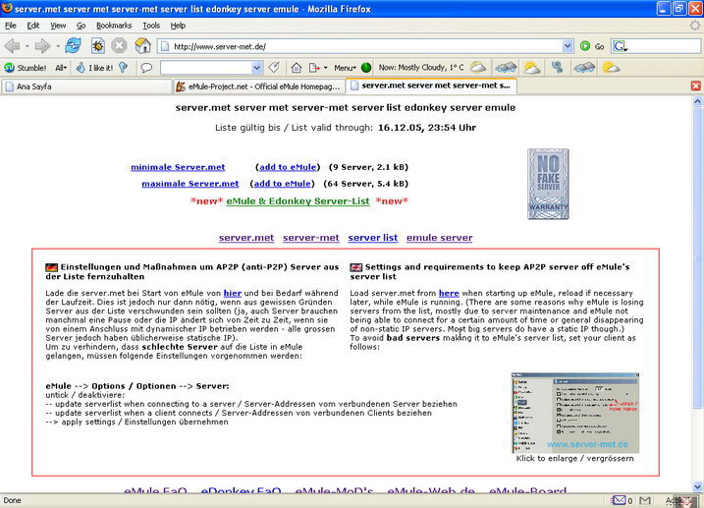
Task: Click the first partly sunny forecast icon
Action: (531, 68)
